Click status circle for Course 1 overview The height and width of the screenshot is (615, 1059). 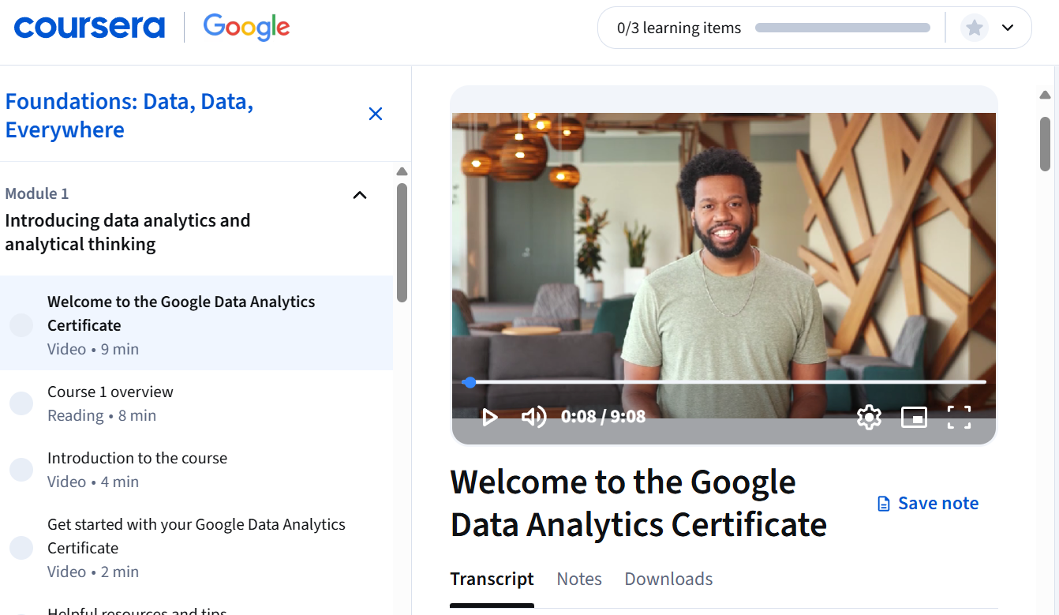coord(21,403)
